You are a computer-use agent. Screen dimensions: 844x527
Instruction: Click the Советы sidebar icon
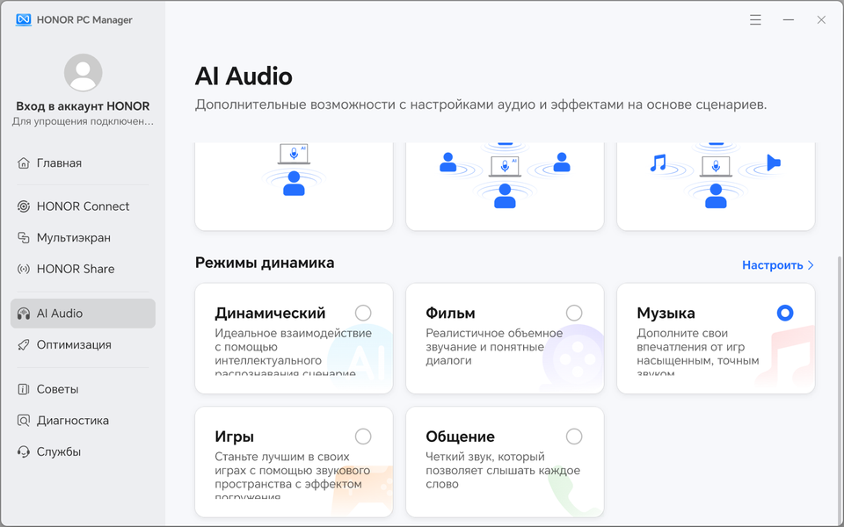pos(23,389)
